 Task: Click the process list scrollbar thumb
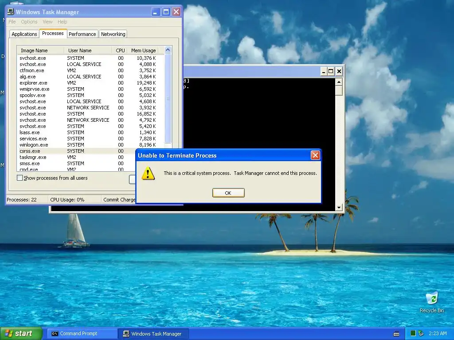[x=168, y=98]
